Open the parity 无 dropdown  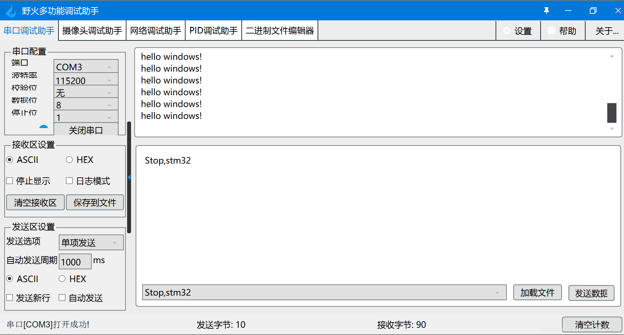(86, 92)
